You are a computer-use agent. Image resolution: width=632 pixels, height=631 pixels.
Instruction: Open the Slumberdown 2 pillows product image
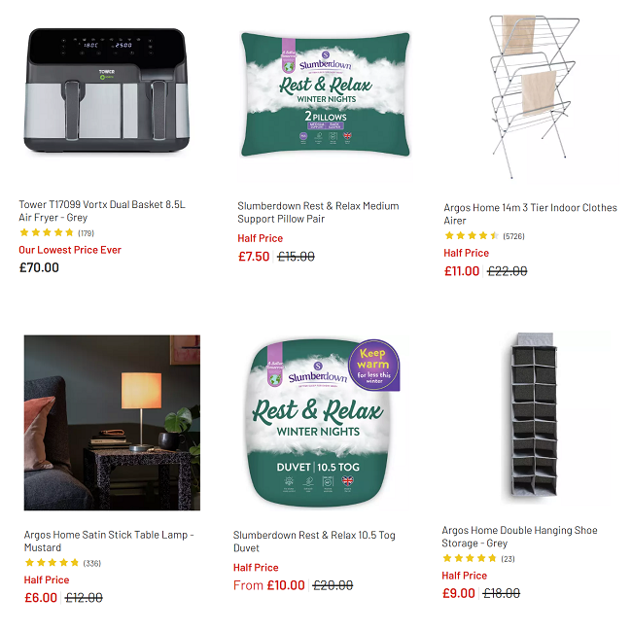click(x=326, y=94)
